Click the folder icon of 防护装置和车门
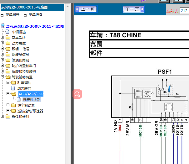Screen dimensions: 189x164 [x=8, y=66]
